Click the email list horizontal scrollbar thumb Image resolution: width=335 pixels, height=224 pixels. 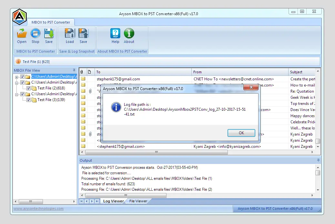pos(157,152)
